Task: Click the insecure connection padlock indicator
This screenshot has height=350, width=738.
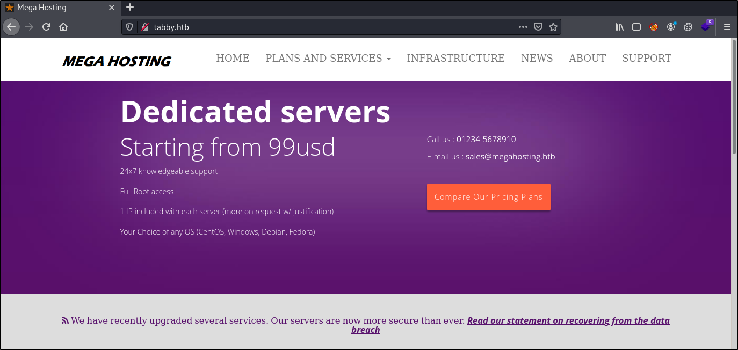Action: (143, 26)
